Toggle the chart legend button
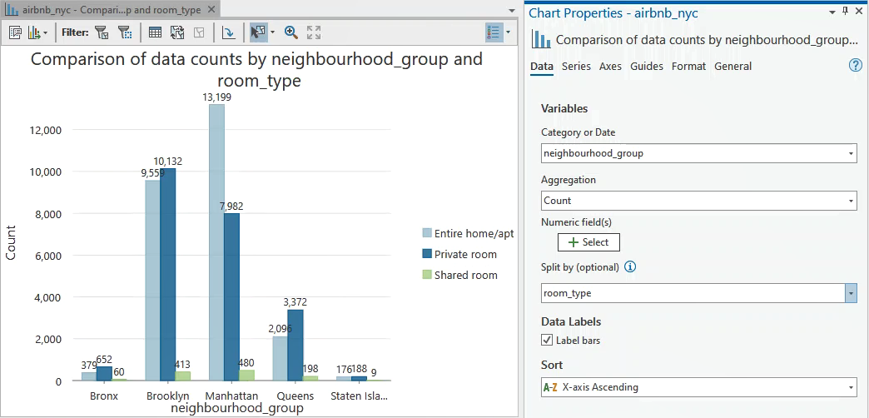The height and width of the screenshot is (418, 869). (x=494, y=32)
